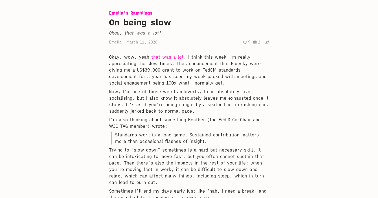Click the 'On being slow' post title
The image size is (378, 198).
point(140,22)
